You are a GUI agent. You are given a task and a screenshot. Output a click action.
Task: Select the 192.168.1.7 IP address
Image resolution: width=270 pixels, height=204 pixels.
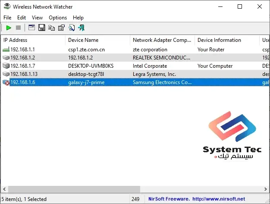pyautogui.click(x=23, y=66)
